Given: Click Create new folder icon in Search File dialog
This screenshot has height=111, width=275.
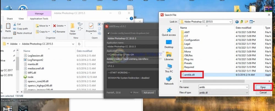Looking at the screenshot, I should 246,22.
